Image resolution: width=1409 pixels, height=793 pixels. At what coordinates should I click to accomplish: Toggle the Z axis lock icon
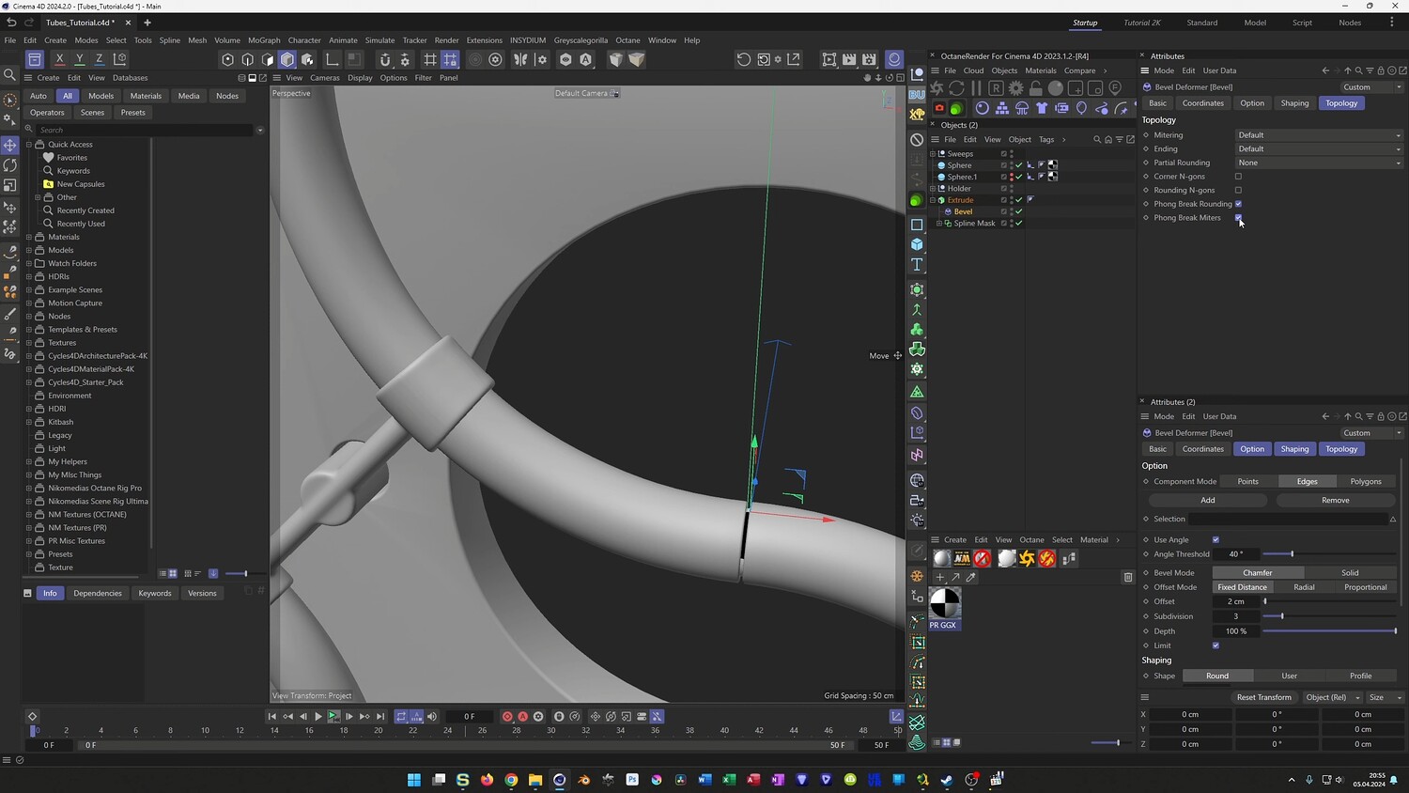click(x=99, y=59)
